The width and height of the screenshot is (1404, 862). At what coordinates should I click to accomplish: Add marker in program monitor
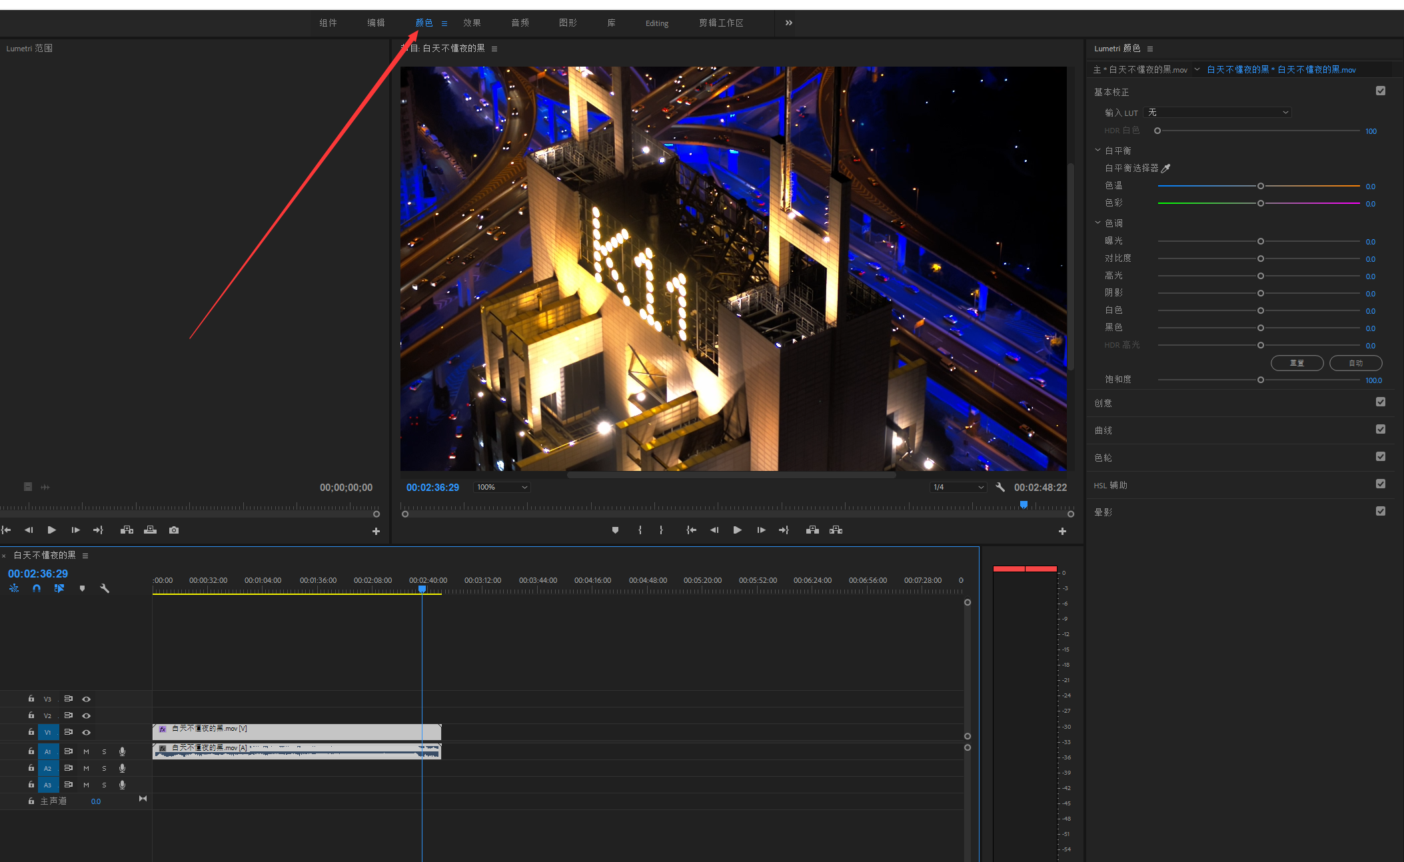click(615, 530)
